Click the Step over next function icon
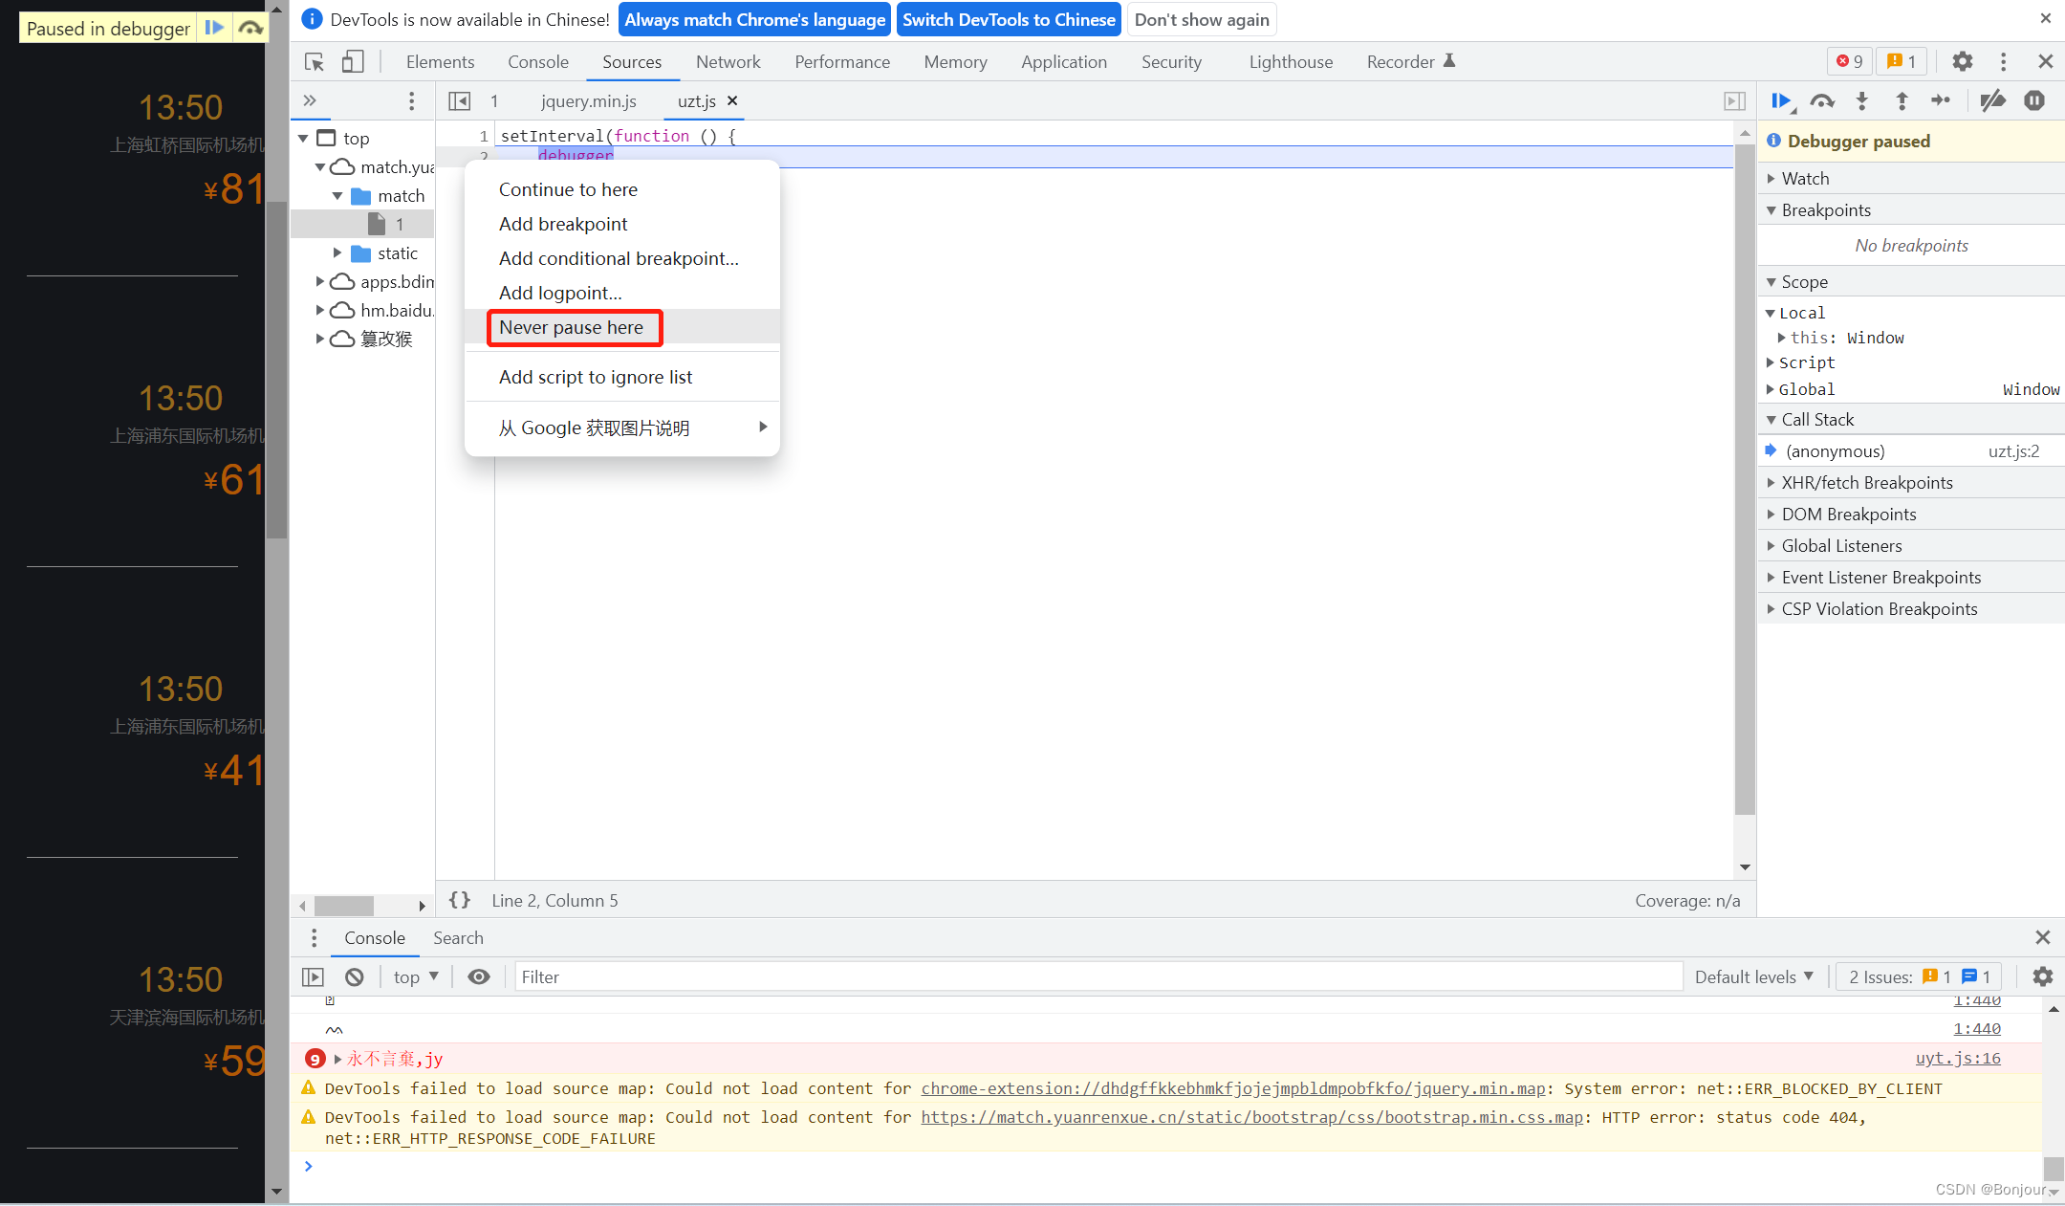Viewport: 2065px width, 1206px height. click(x=1822, y=100)
